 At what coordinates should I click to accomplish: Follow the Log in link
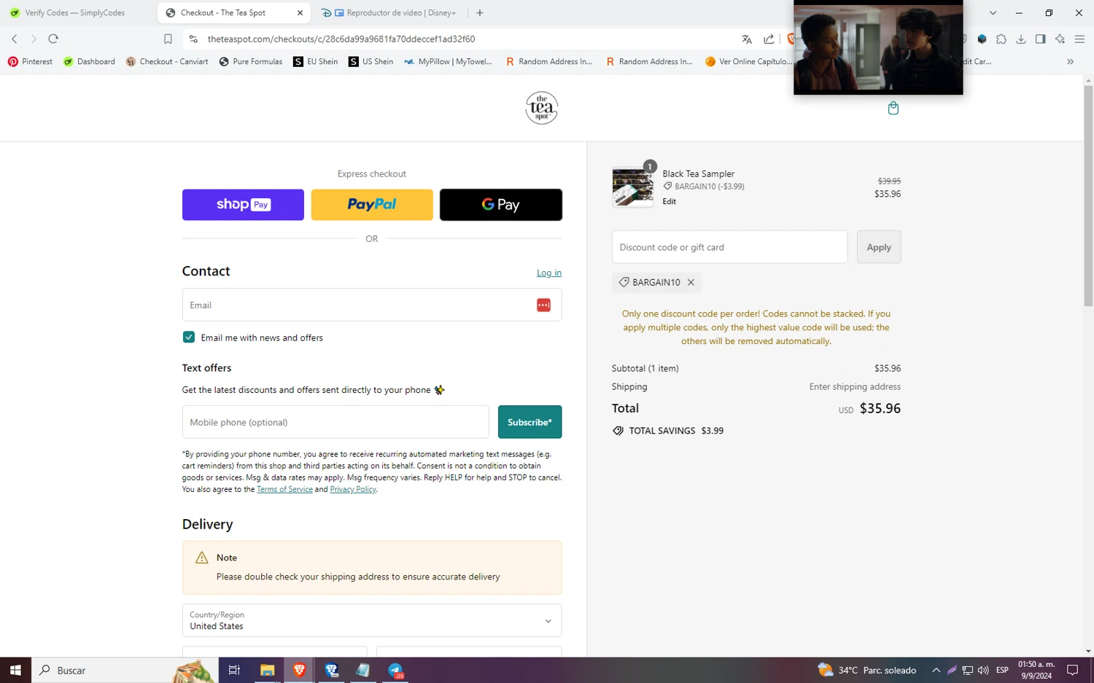coord(549,273)
